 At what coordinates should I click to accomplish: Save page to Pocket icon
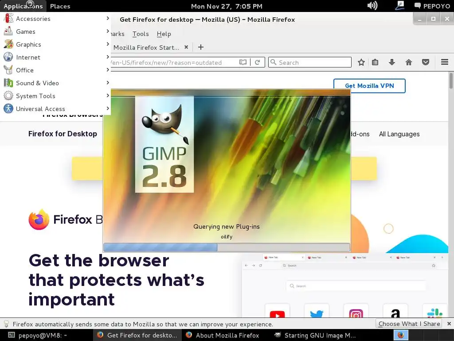point(425,62)
